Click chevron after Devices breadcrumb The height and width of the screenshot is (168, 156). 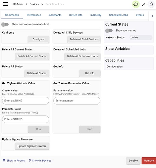point(42,4)
